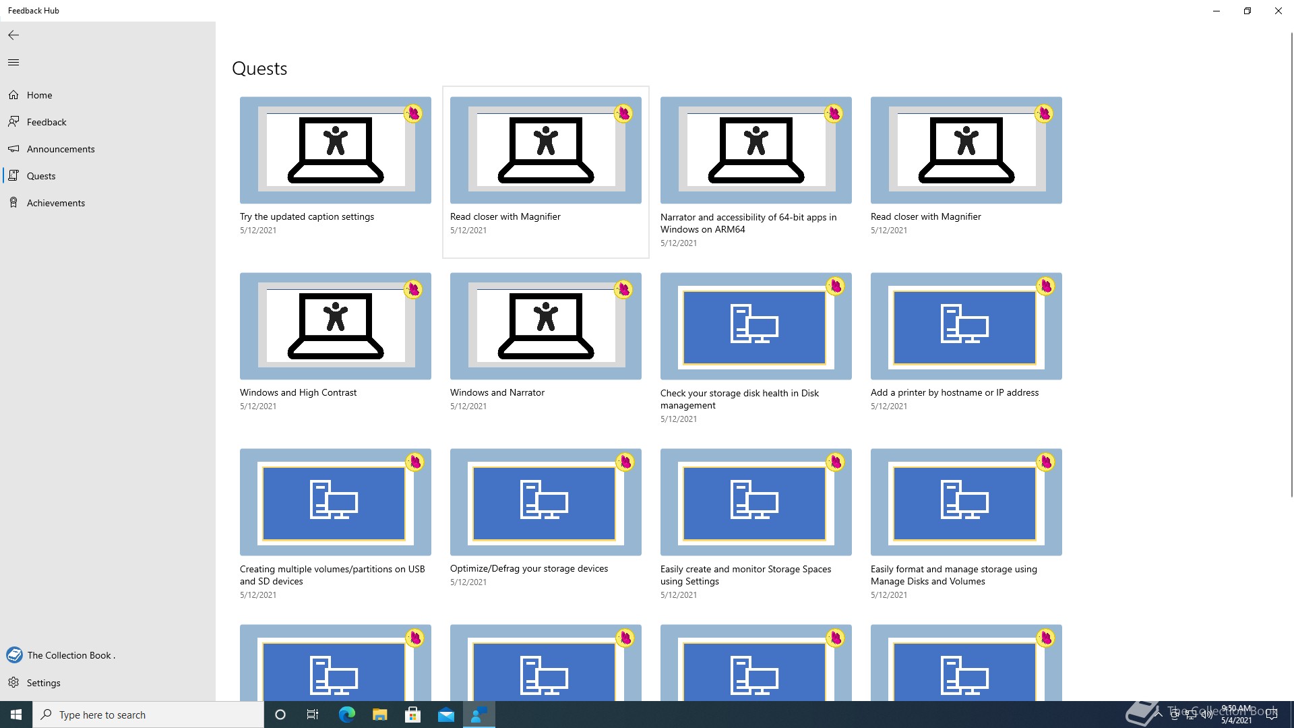
Task: Open Easily format and manage storage quest
Action: tap(954, 575)
